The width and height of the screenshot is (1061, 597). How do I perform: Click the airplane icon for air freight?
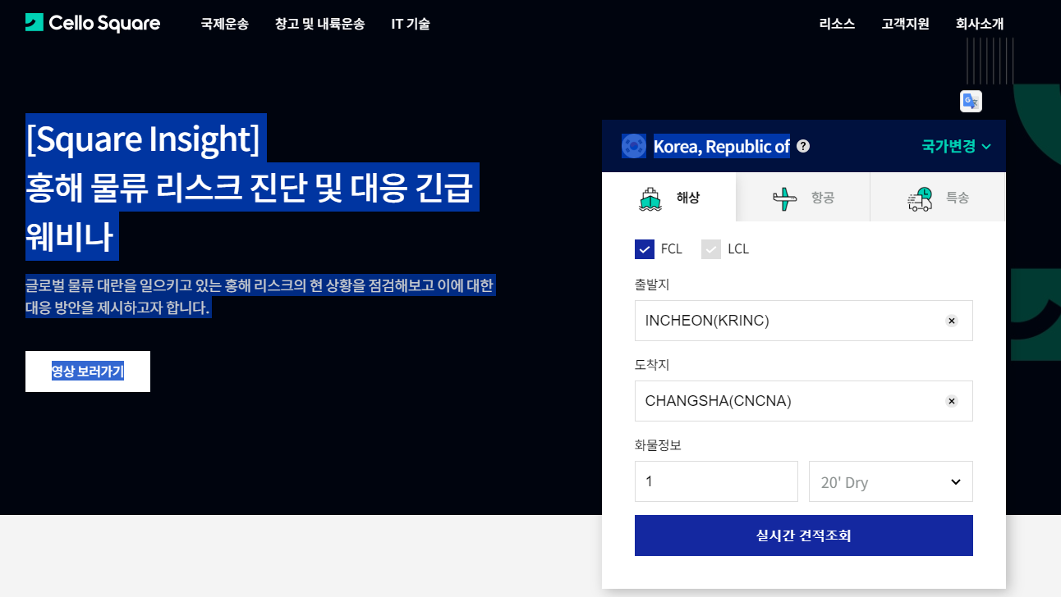(785, 198)
